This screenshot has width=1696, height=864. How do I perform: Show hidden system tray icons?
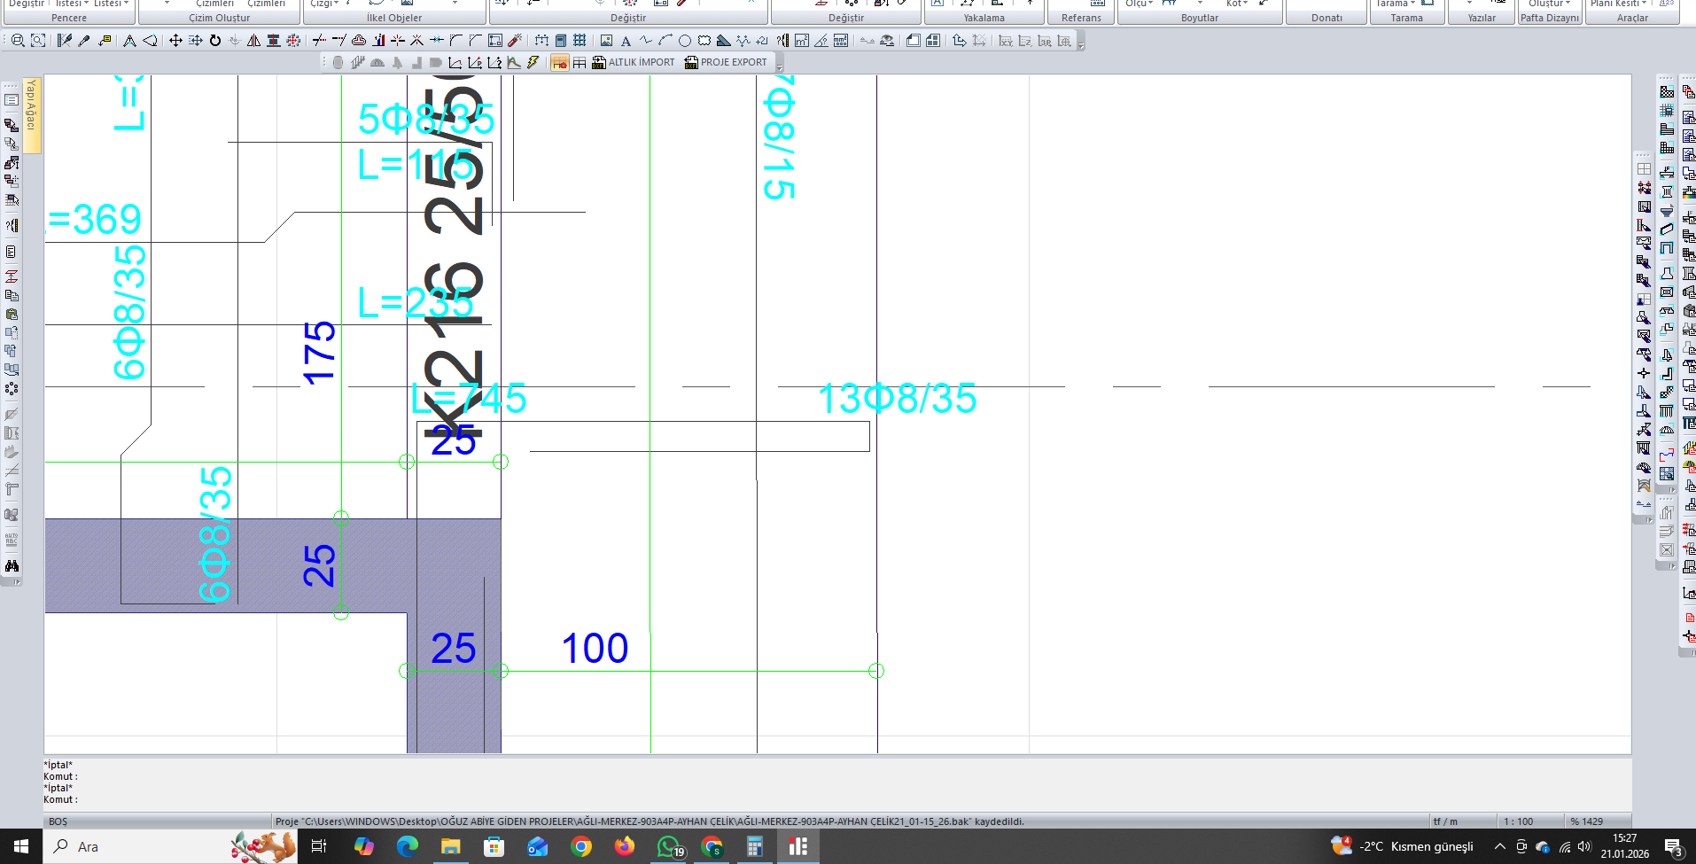[x=1499, y=846]
